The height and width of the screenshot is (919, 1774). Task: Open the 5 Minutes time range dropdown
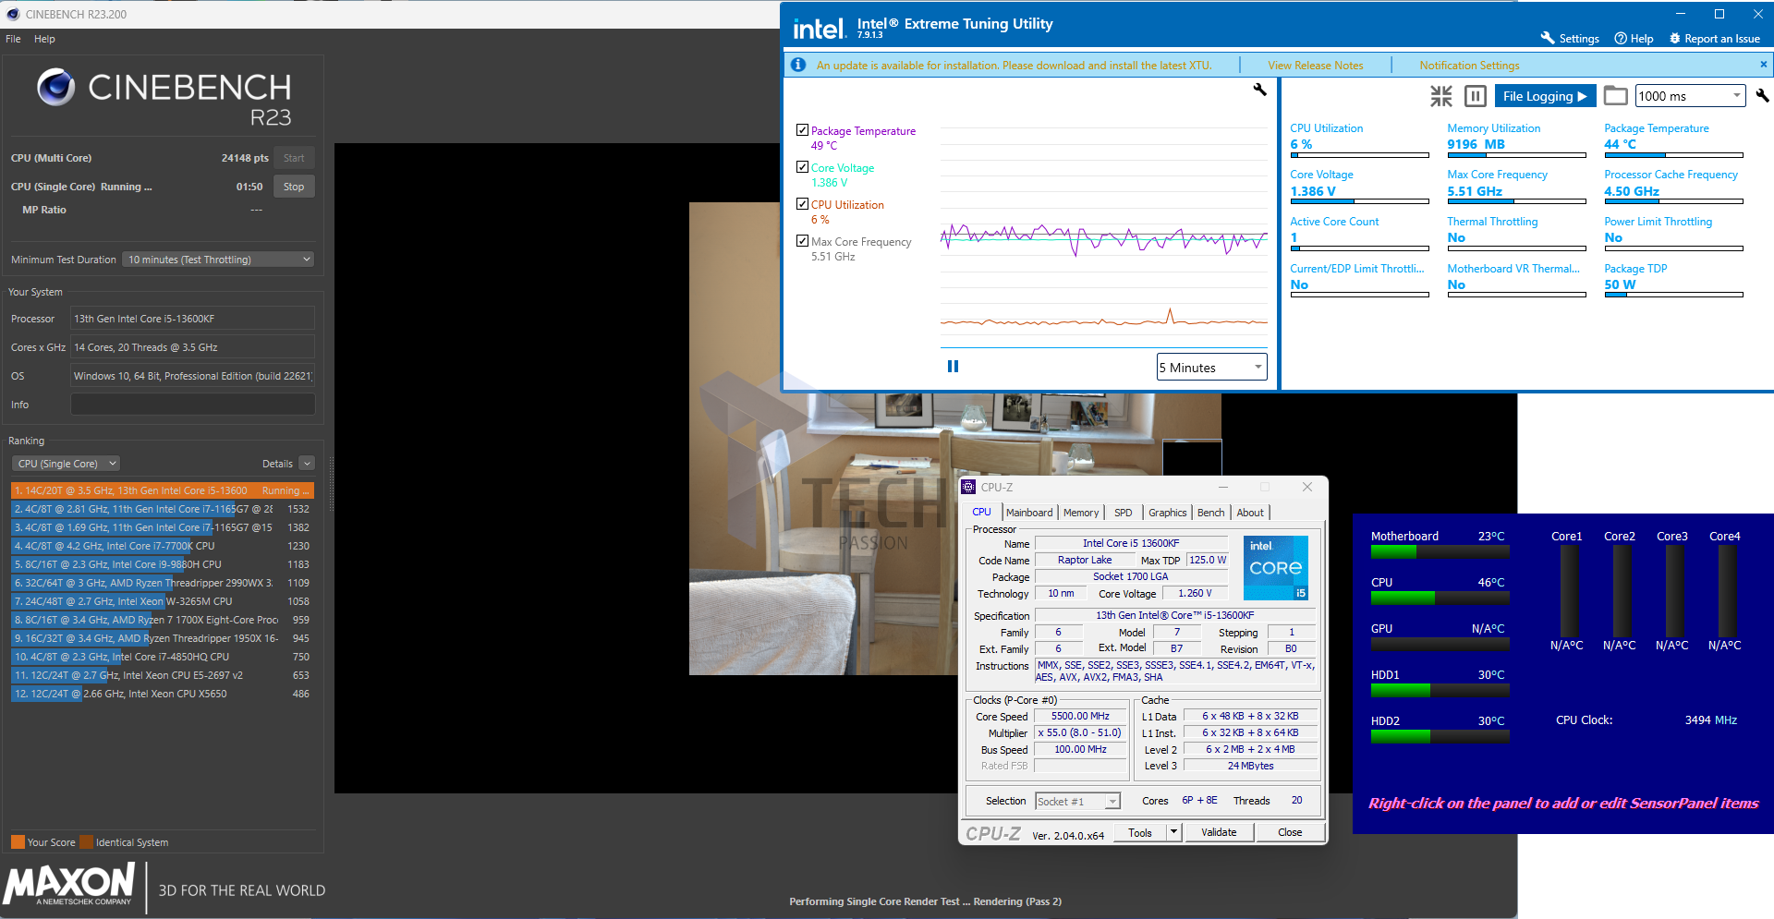click(1211, 368)
